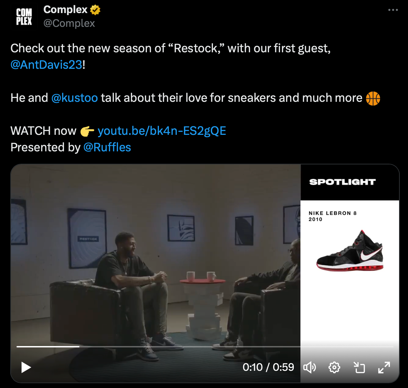408x388 pixels.
Task: Mute the video volume speaker icon
Action: (309, 367)
